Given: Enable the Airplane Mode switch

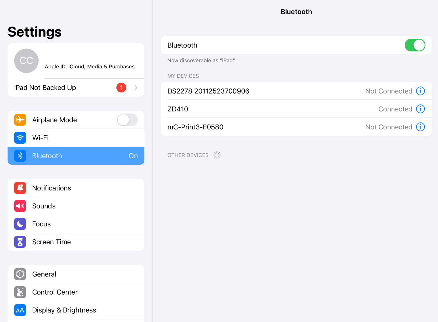Looking at the screenshot, I should point(127,120).
